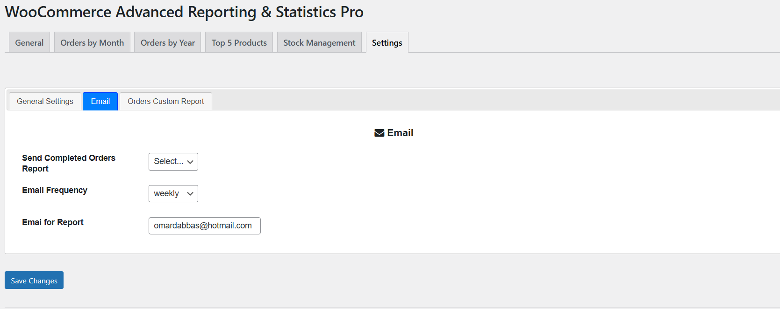Select the Settings tab
Image resolution: width=780 pixels, height=309 pixels.
(x=386, y=42)
